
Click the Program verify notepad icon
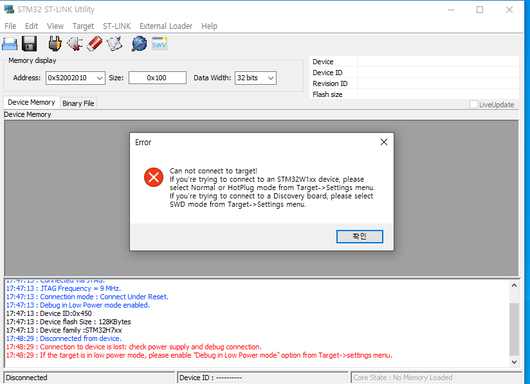[114, 44]
